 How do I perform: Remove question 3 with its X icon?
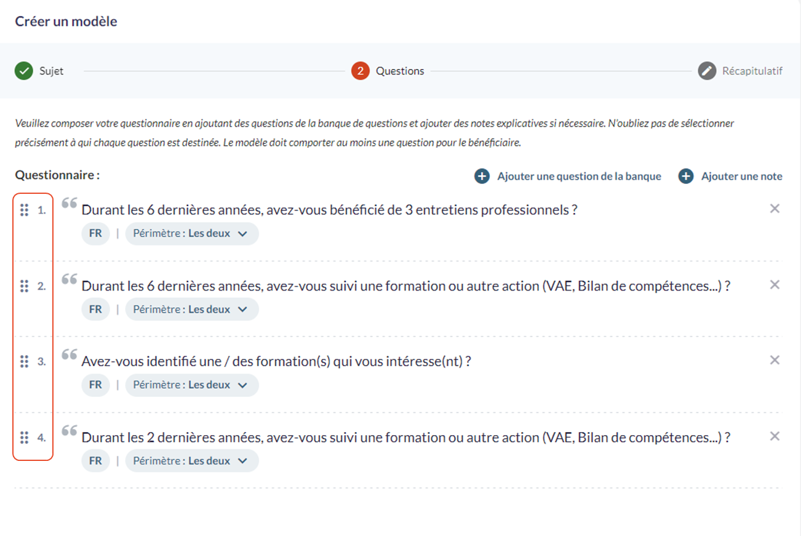[775, 360]
